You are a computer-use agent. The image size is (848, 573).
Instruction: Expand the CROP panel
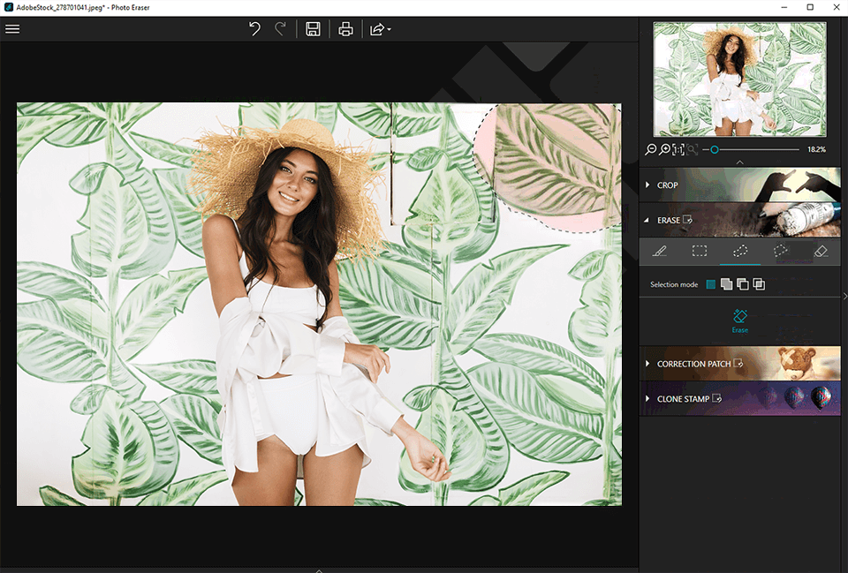pyautogui.click(x=668, y=185)
